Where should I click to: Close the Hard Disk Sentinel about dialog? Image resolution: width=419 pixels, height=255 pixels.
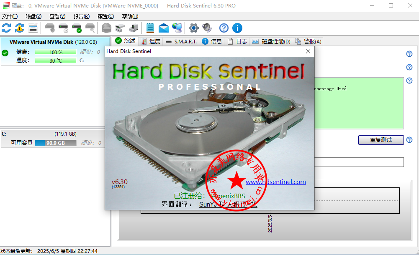pos(308,51)
